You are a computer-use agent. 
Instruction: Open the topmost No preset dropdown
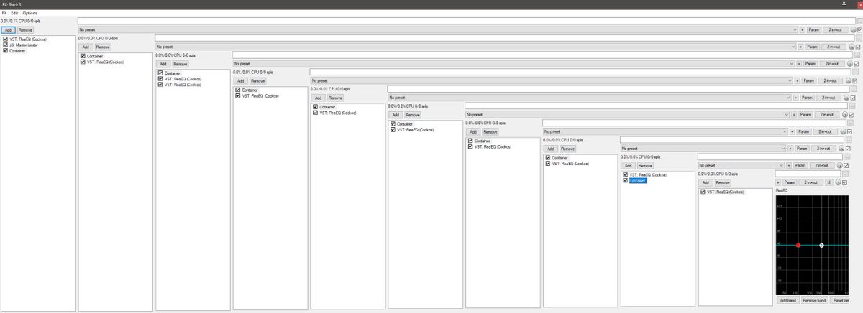coord(438,30)
